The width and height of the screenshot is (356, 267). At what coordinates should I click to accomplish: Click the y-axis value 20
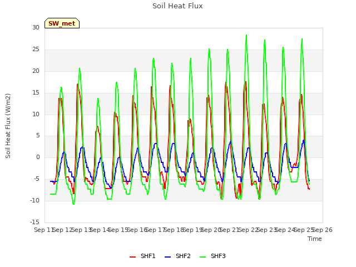pos(36,71)
